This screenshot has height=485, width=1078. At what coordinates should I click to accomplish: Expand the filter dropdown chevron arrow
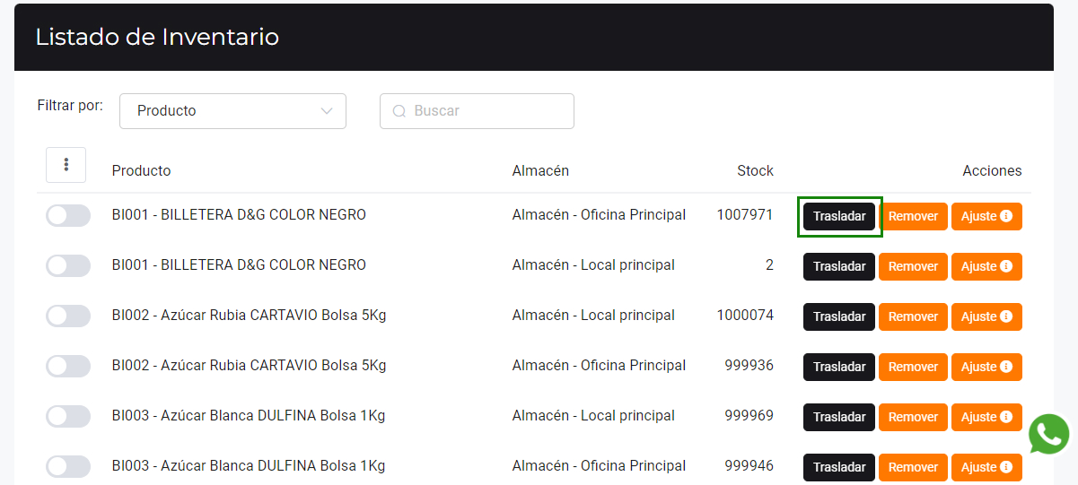tap(327, 111)
